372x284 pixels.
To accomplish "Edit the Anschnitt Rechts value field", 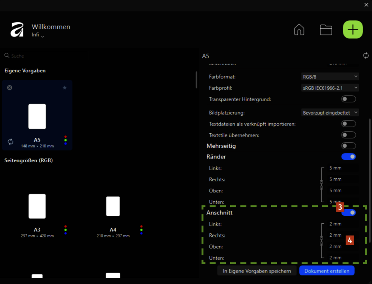I will pyautogui.click(x=343, y=235).
